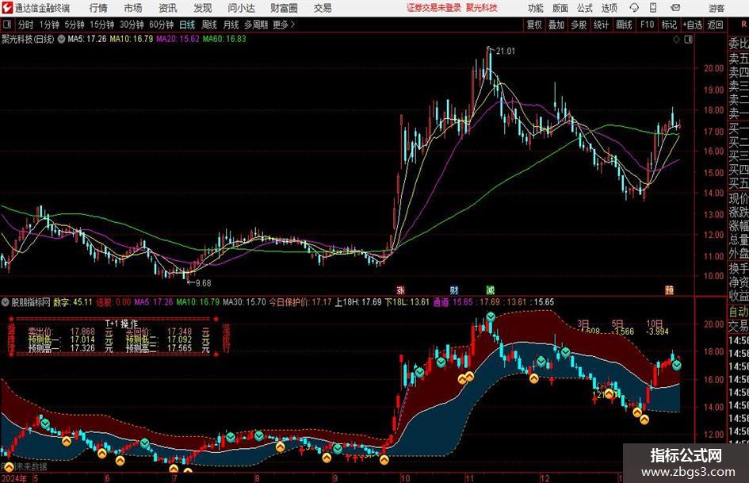Switch to 分时 period tab
Image resolution: width=749 pixels, height=483 pixels.
point(25,25)
